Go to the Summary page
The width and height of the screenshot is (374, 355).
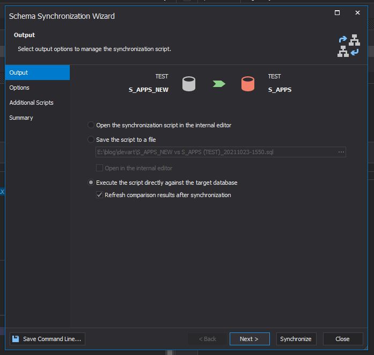click(x=21, y=118)
